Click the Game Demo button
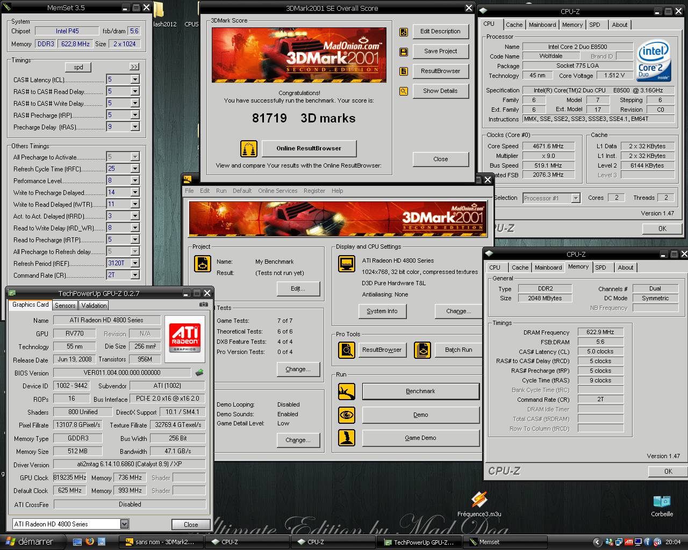The width and height of the screenshot is (688, 550). (420, 438)
